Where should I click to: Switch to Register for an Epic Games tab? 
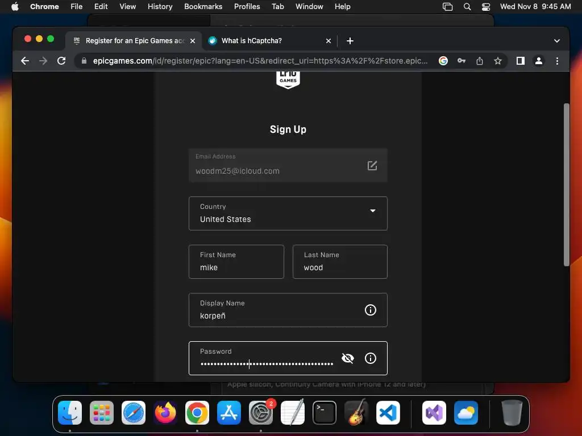coord(134,41)
